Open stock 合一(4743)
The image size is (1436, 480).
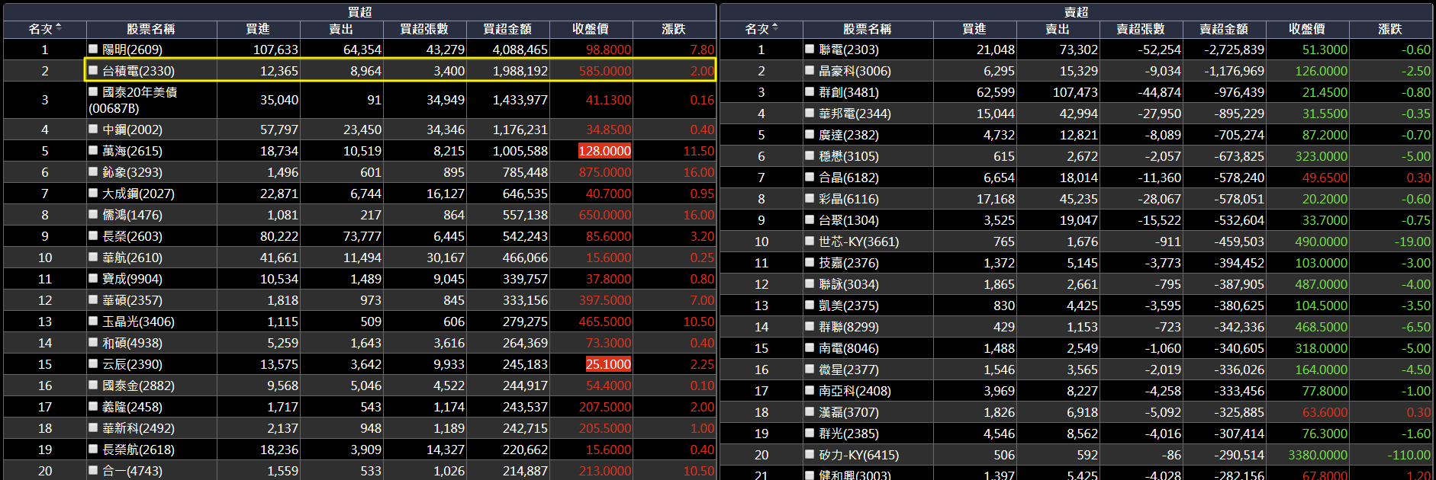133,471
